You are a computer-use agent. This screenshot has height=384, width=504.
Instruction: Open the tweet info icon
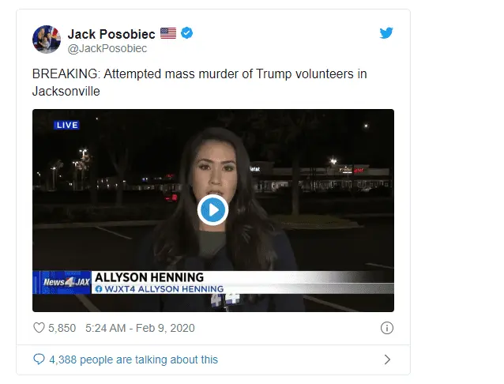click(386, 328)
